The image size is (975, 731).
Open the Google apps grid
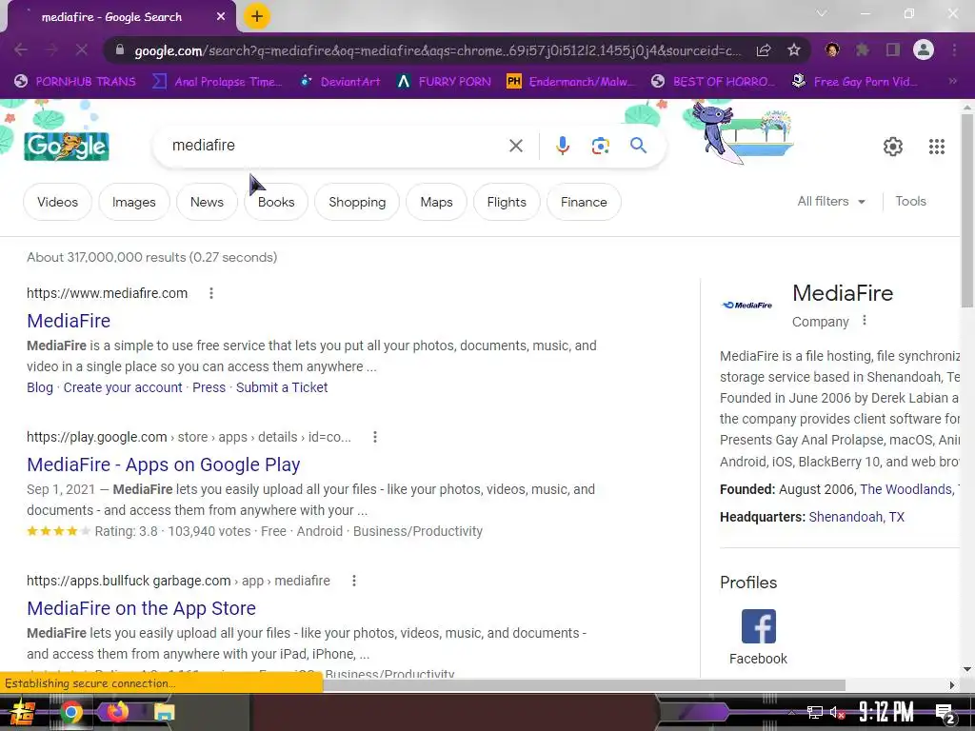click(x=937, y=147)
